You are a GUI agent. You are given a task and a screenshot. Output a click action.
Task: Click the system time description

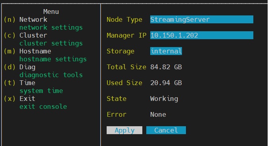click(x=41, y=91)
